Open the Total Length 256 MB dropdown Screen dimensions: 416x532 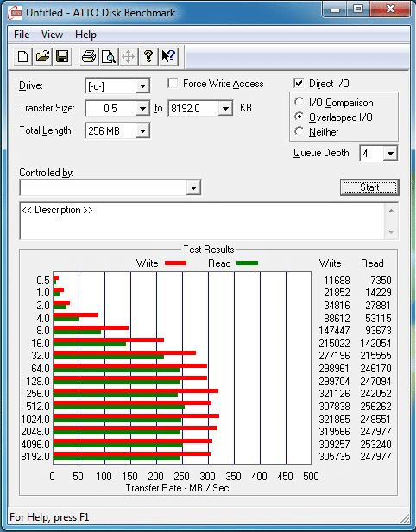[142, 131]
